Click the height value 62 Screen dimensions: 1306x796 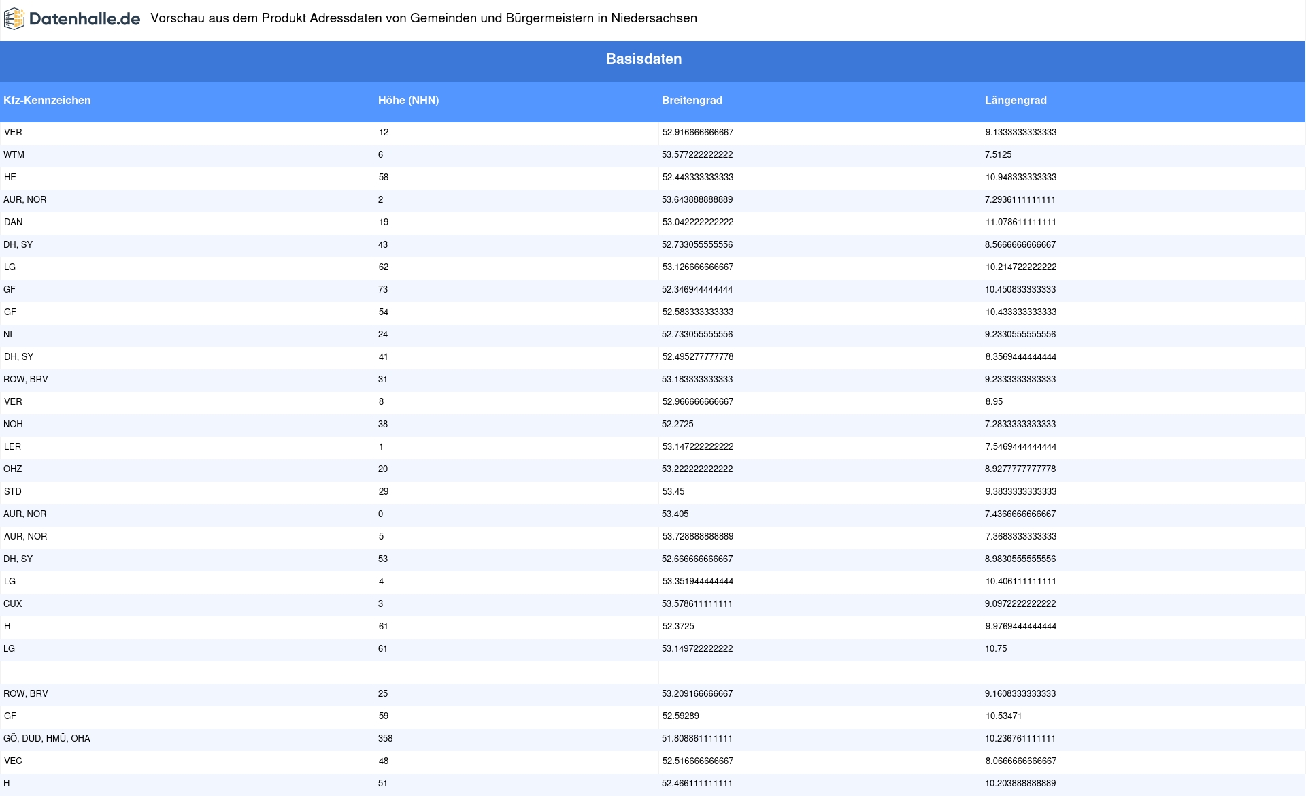click(x=383, y=267)
